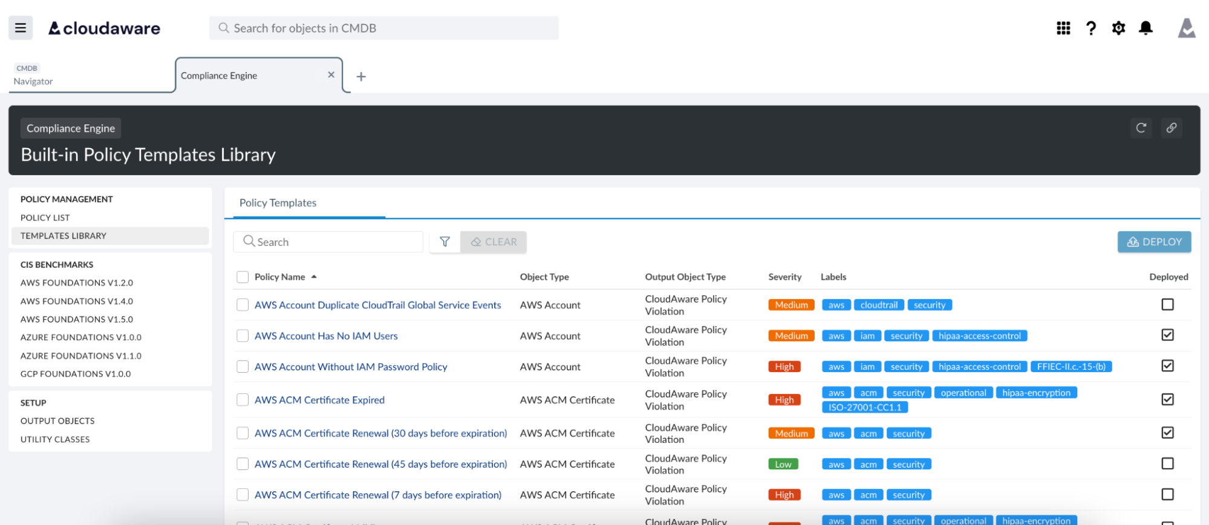This screenshot has height=525, width=1209.
Task: Refresh the templates library page
Action: point(1141,128)
